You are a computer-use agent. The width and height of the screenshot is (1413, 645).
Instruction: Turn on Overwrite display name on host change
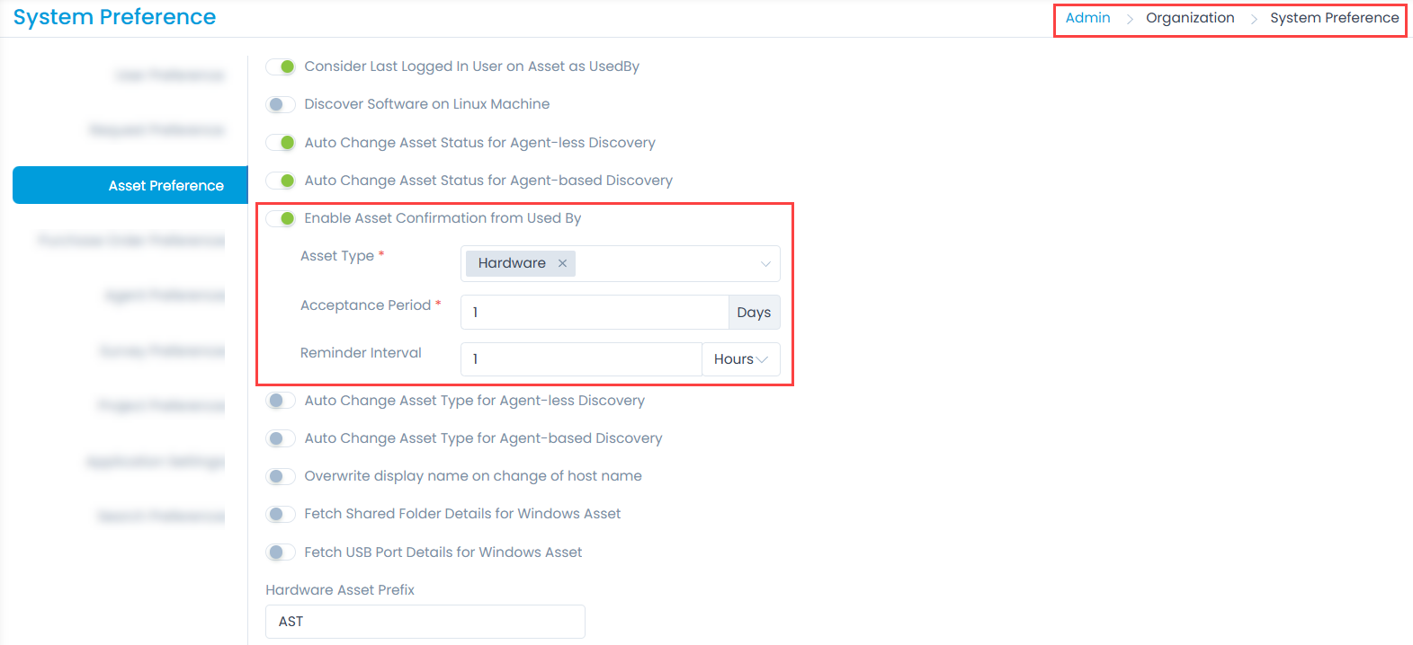pos(281,476)
